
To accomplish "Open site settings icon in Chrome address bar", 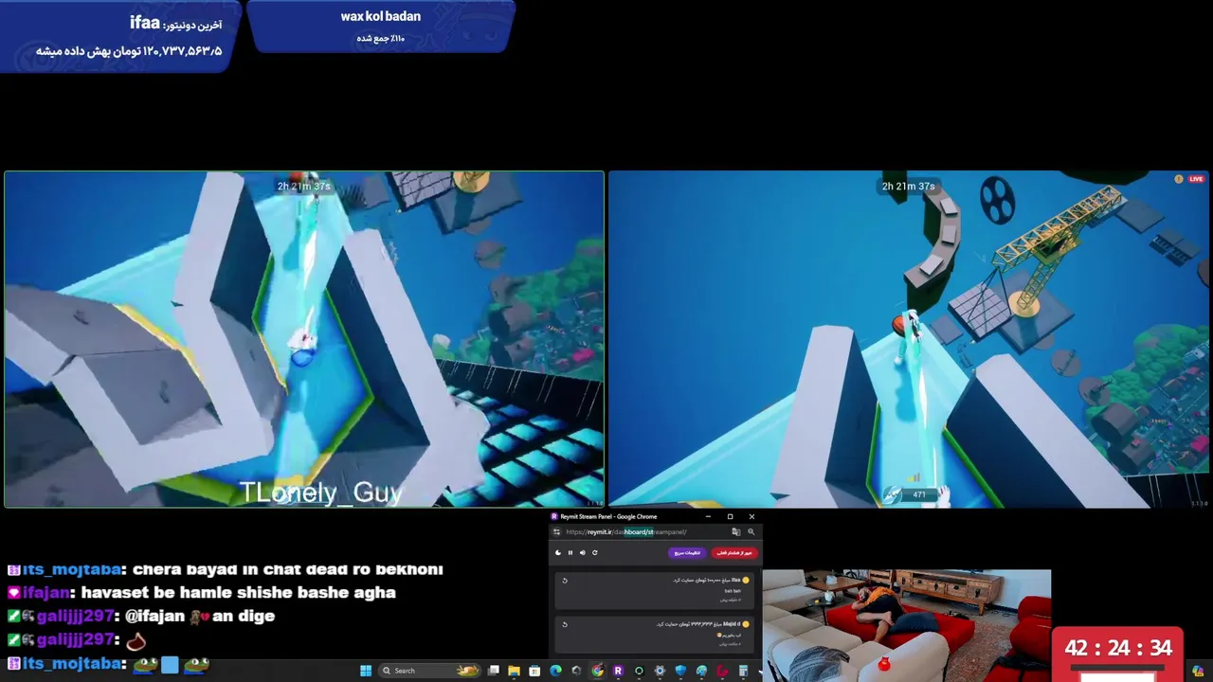I will [557, 531].
